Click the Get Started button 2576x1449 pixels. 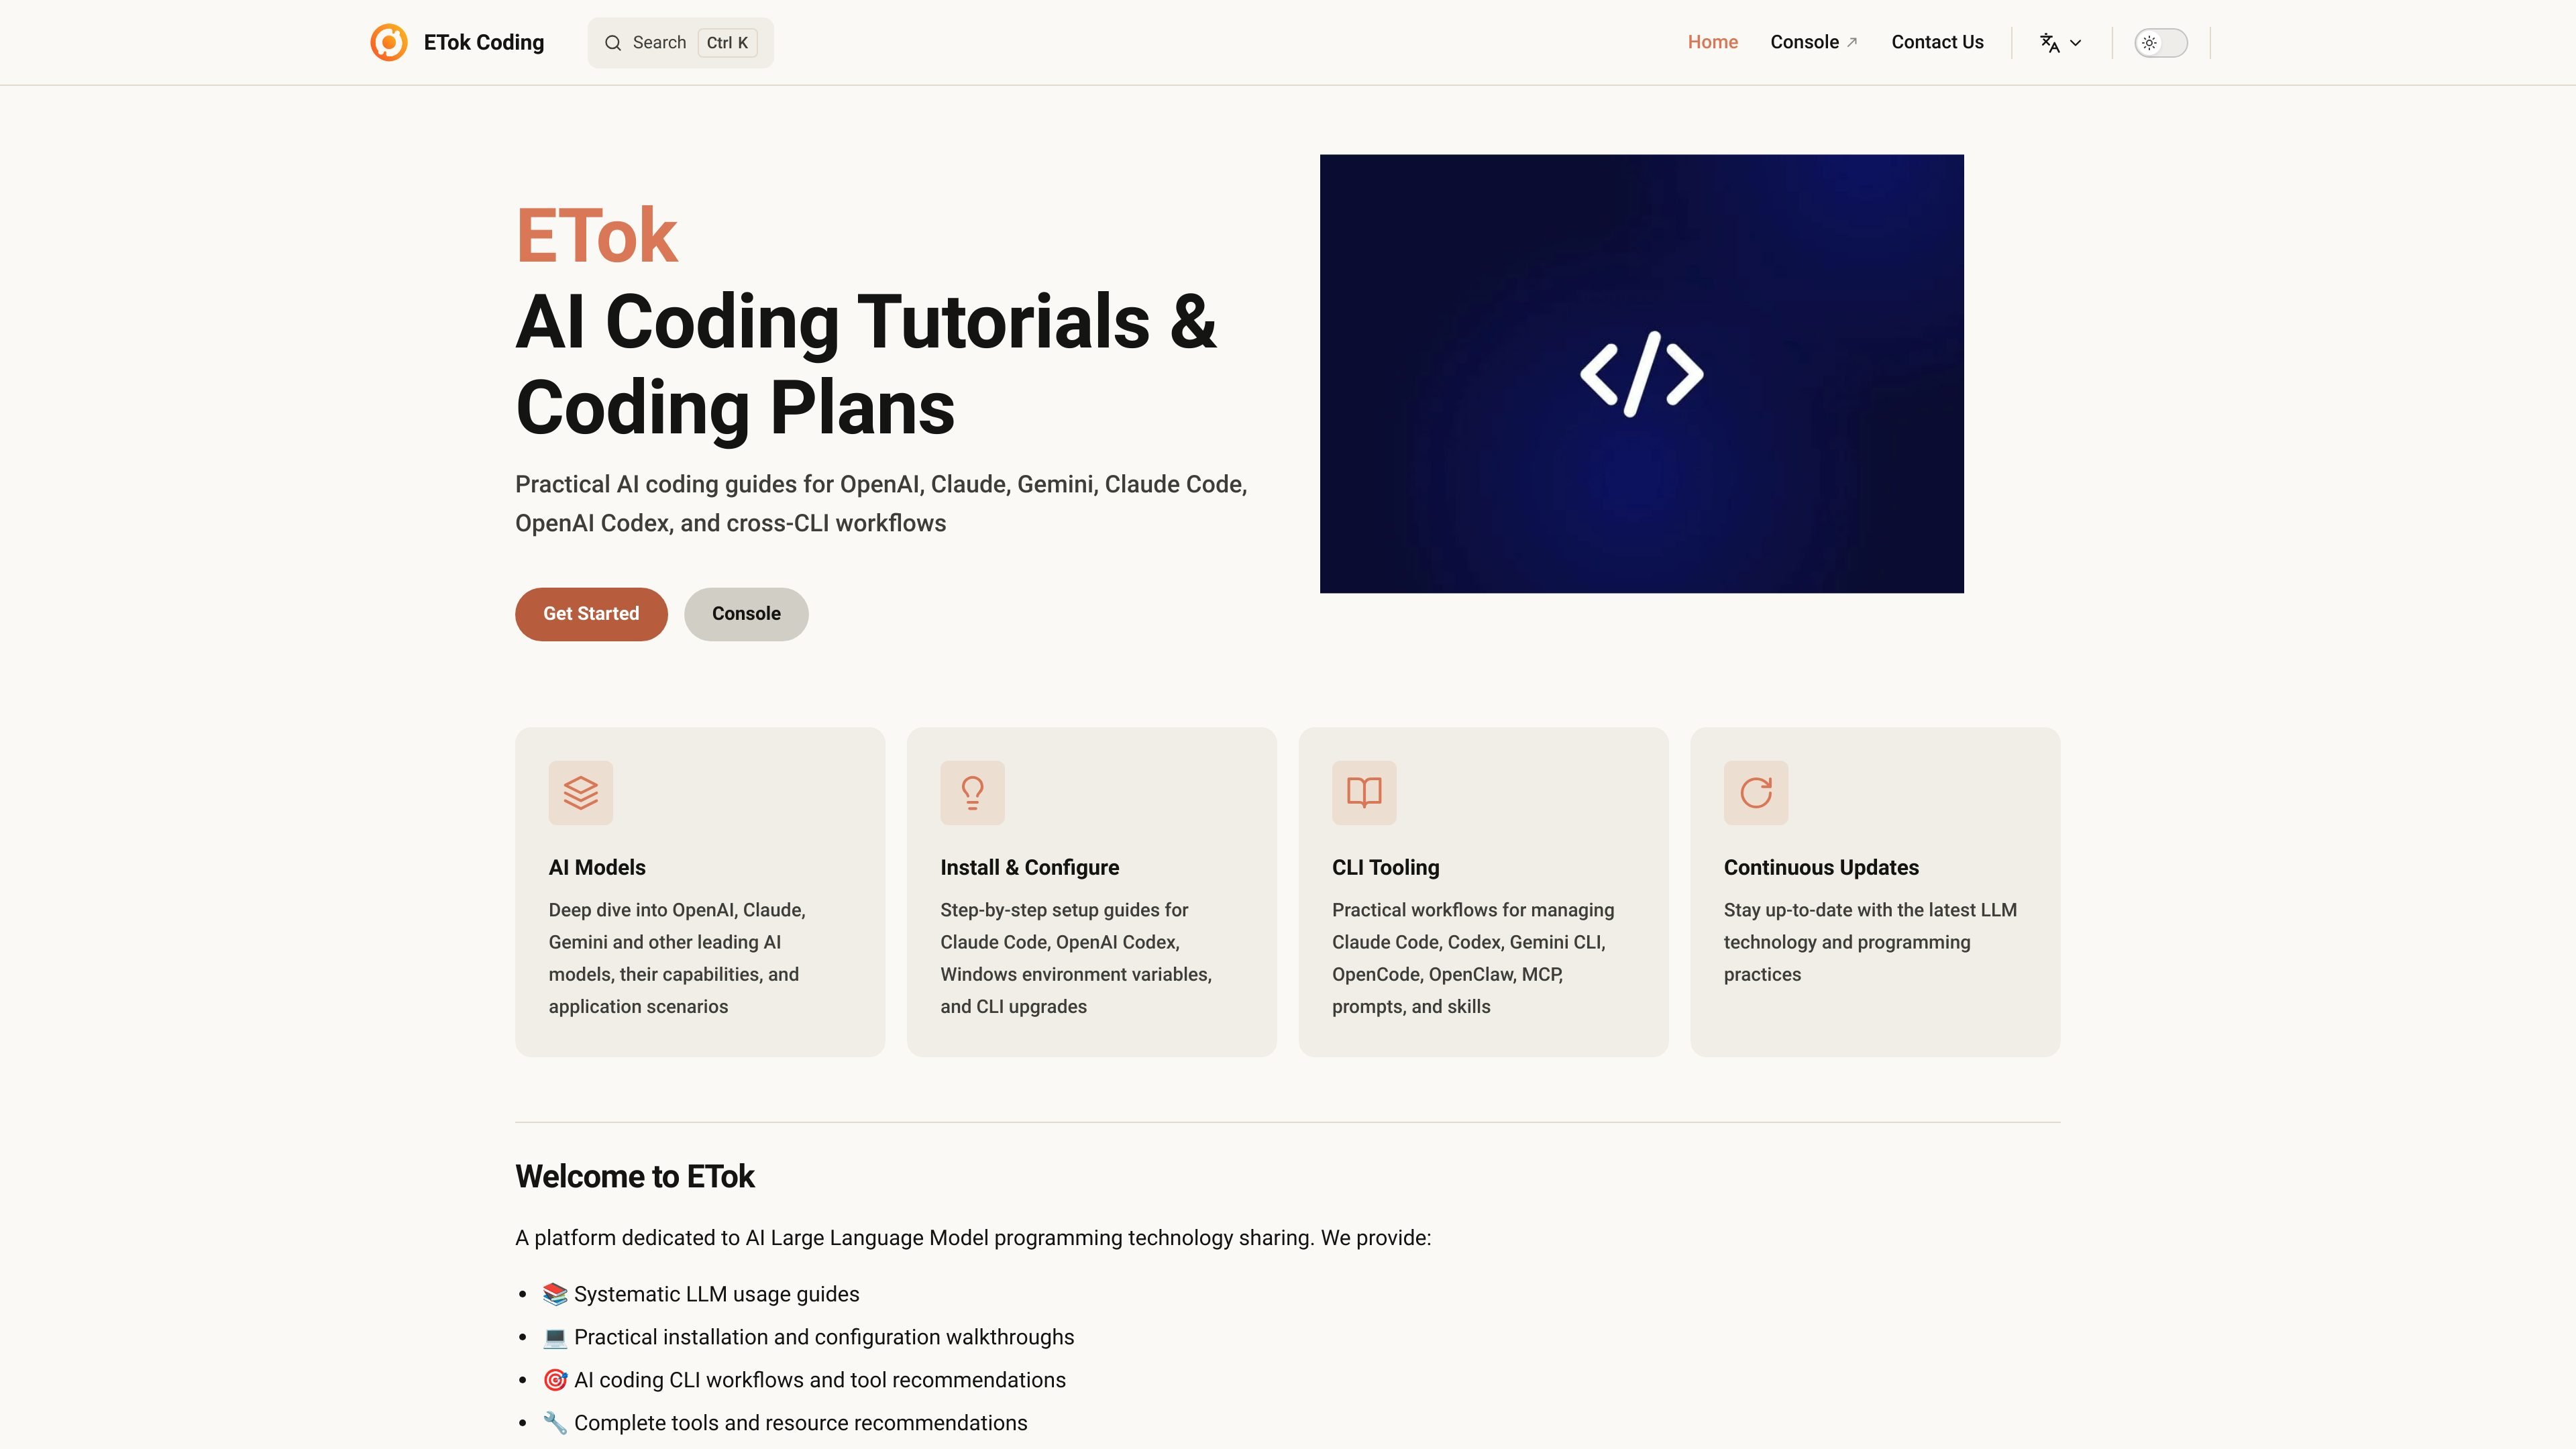(x=591, y=614)
